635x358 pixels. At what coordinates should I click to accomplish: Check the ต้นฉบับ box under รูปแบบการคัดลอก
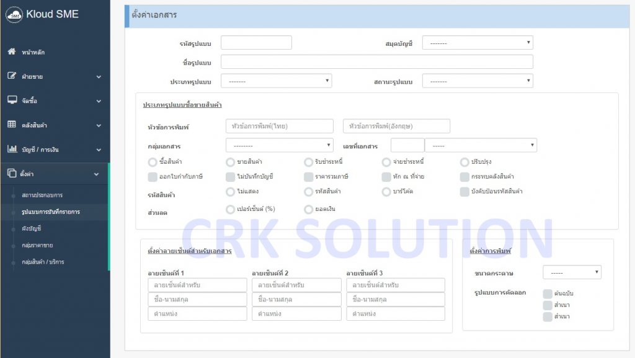[x=548, y=293]
